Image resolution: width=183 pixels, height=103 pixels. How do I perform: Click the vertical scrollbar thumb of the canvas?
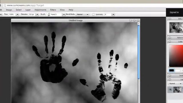[x=139, y=52]
